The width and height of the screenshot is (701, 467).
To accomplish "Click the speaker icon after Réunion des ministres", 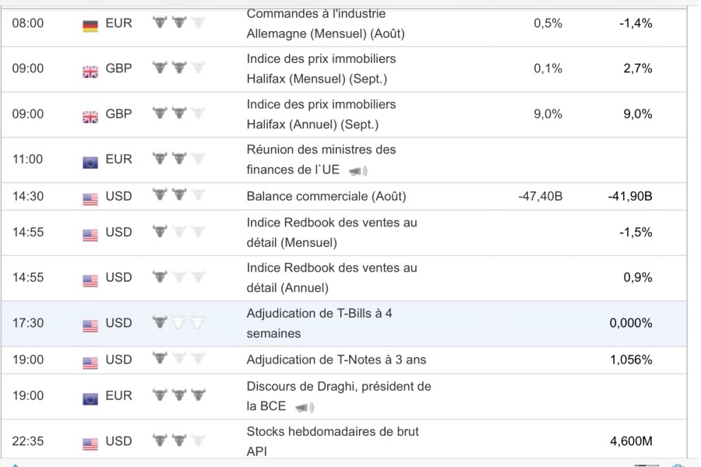I will point(358,170).
